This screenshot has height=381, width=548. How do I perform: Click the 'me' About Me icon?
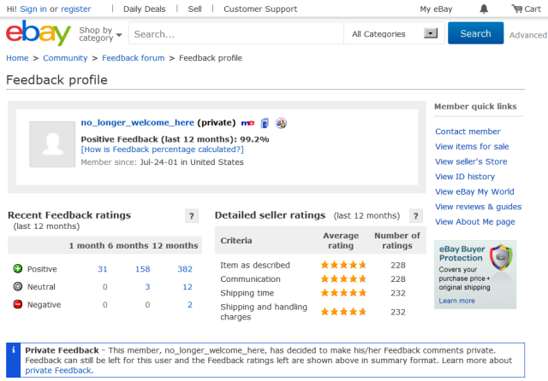248,123
